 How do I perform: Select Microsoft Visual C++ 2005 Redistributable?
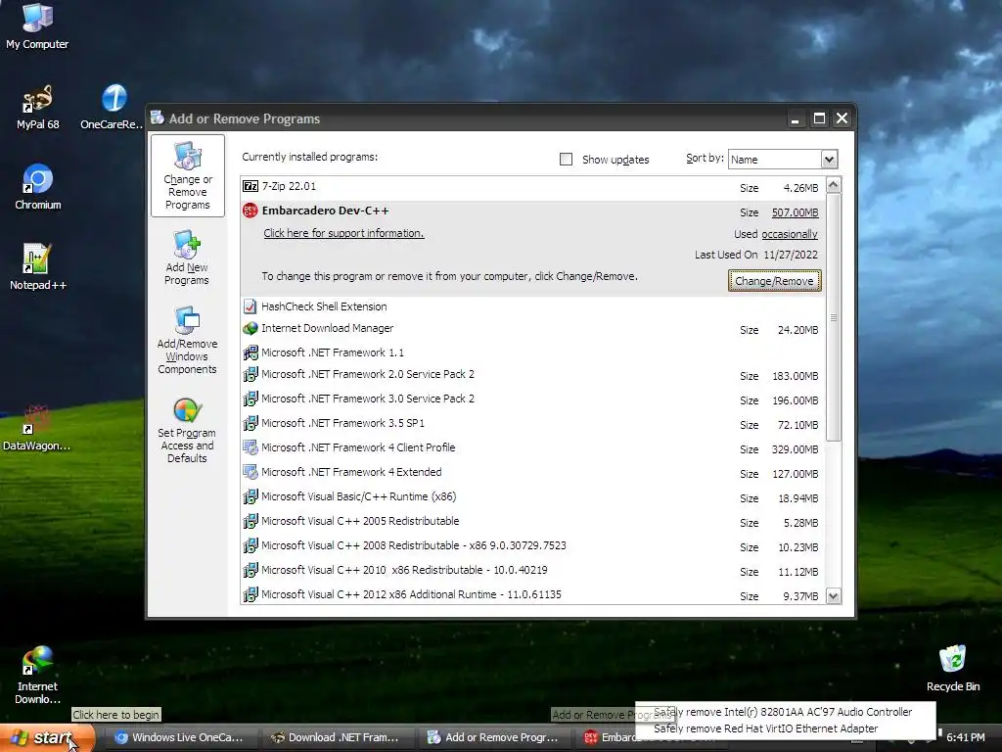pyautogui.click(x=533, y=521)
